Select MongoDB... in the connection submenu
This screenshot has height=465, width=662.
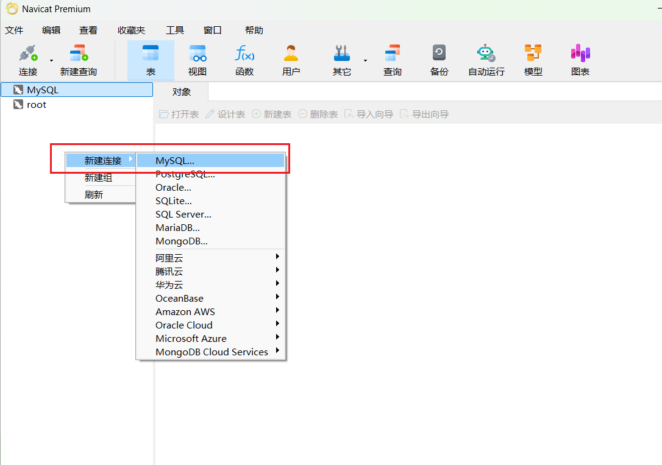(210, 241)
